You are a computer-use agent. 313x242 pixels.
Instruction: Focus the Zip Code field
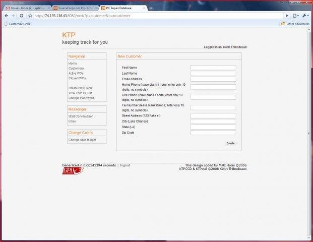point(213,133)
